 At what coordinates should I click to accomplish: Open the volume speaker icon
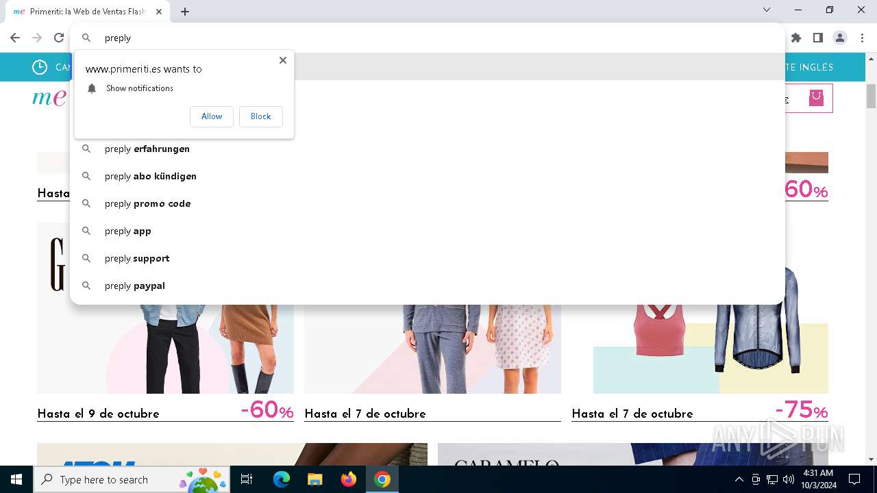point(789,479)
